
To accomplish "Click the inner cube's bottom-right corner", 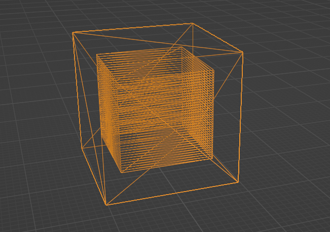I will pos(212,159).
